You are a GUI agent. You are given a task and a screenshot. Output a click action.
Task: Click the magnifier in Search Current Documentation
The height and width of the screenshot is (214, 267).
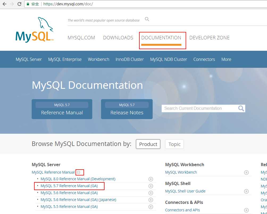pyautogui.click(x=241, y=108)
